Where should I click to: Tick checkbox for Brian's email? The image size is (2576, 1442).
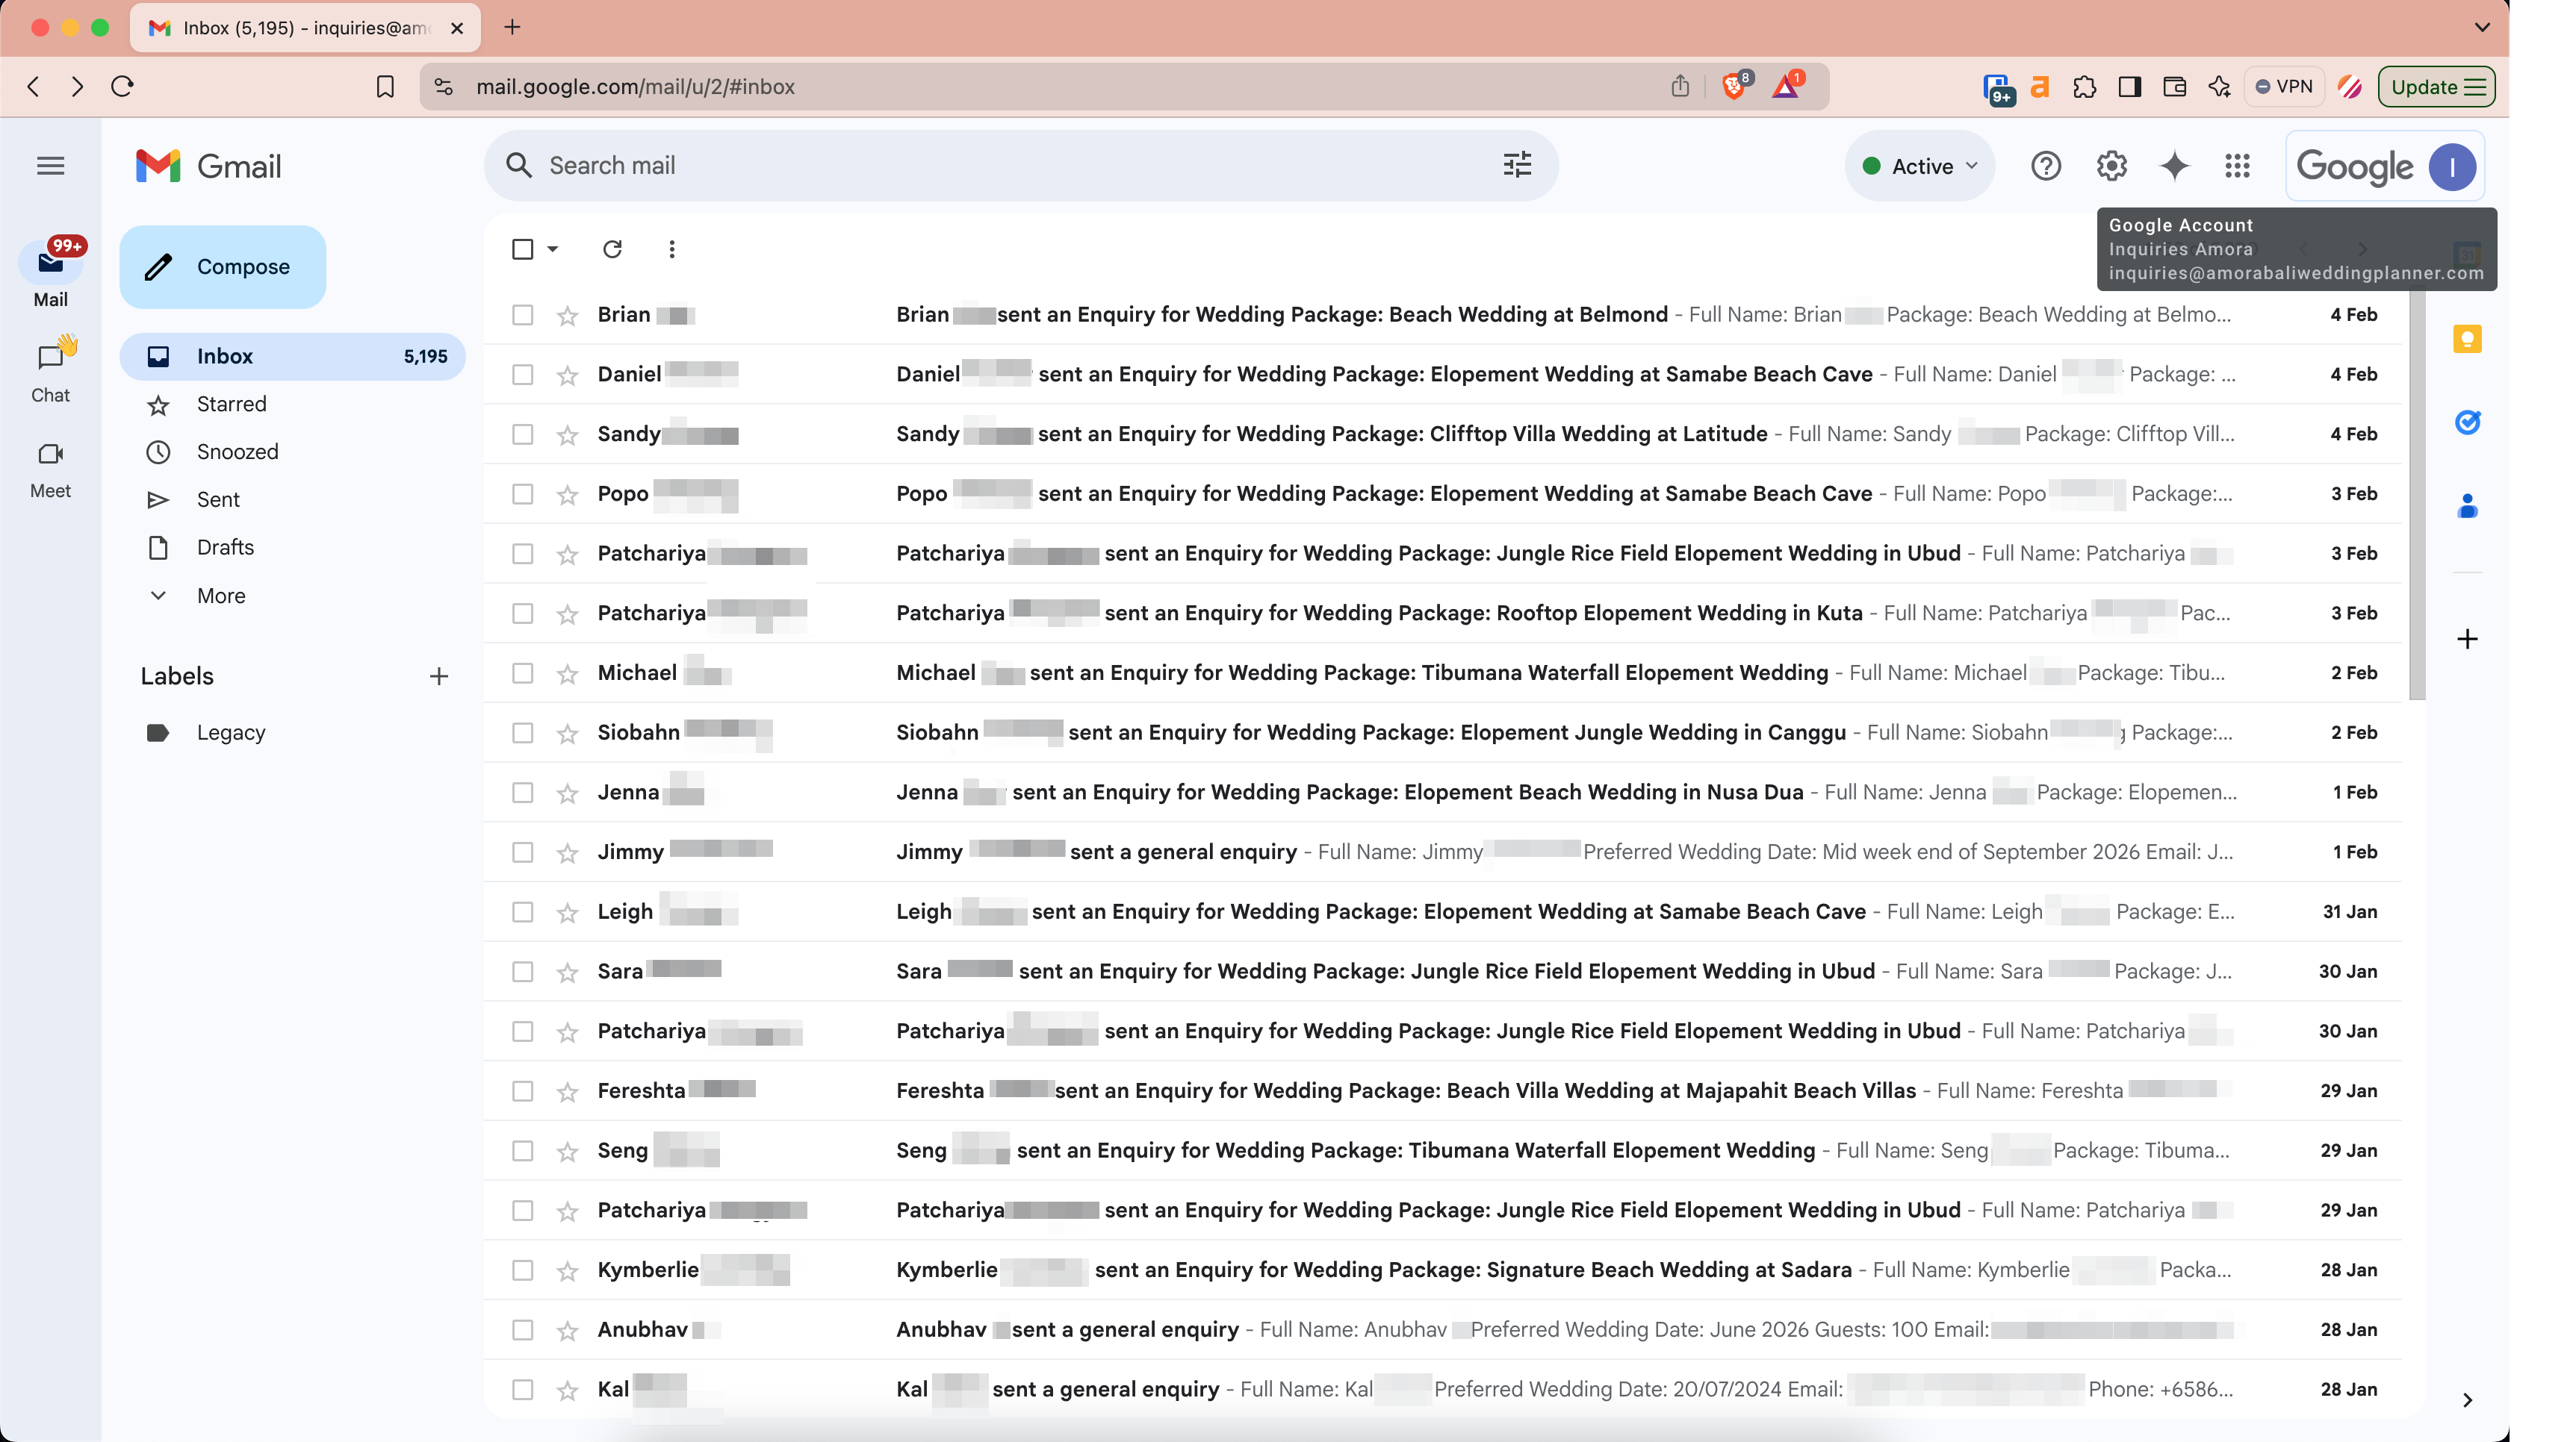522,315
